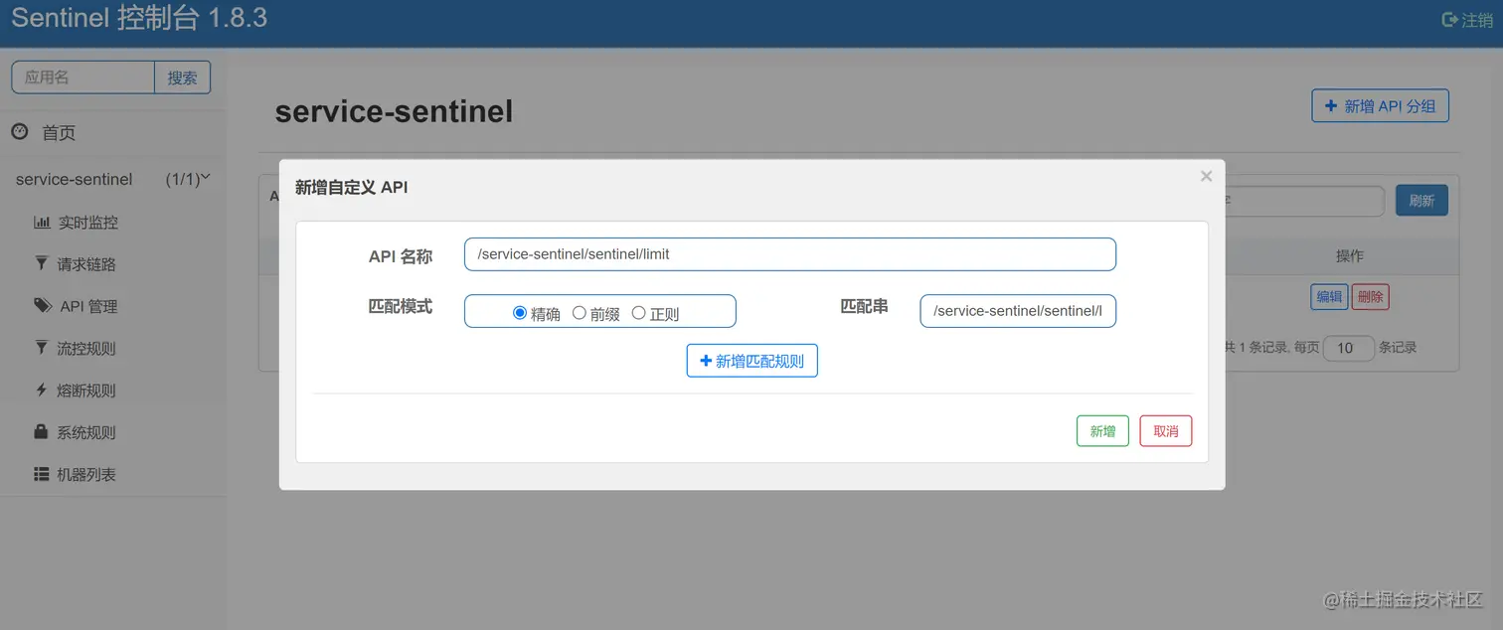Click the 注销 logout icon
Image resolution: width=1503 pixels, height=630 pixels.
[x=1449, y=20]
